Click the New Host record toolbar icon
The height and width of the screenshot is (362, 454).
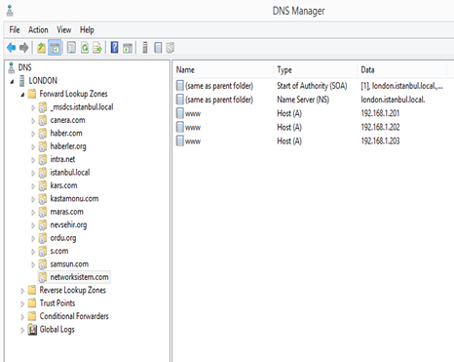tap(158, 48)
